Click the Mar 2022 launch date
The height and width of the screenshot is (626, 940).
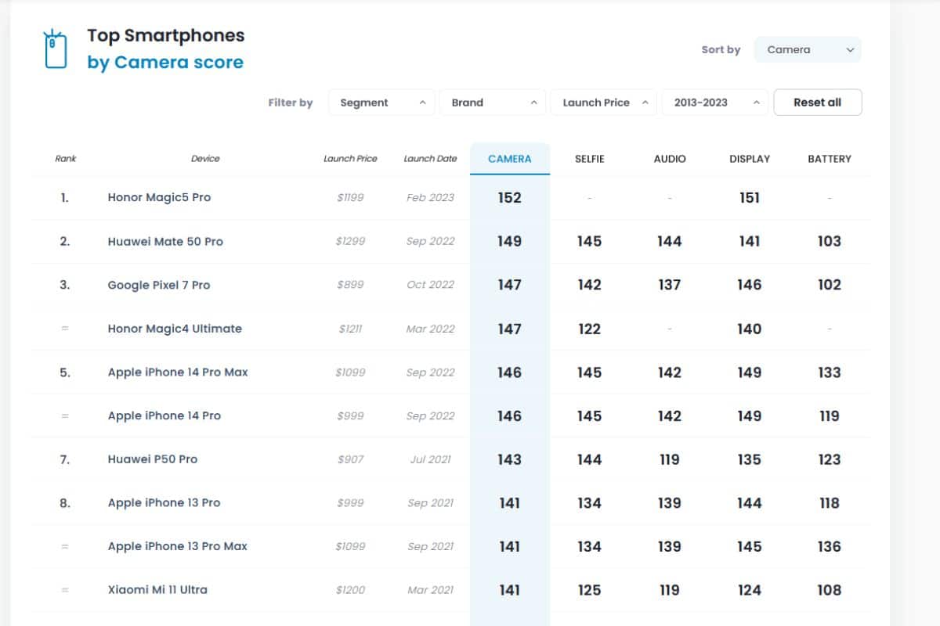point(430,329)
